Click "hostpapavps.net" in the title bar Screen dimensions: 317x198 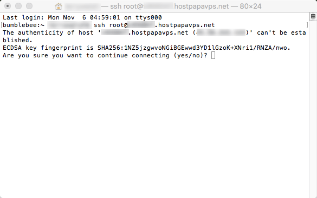[x=202, y=6]
